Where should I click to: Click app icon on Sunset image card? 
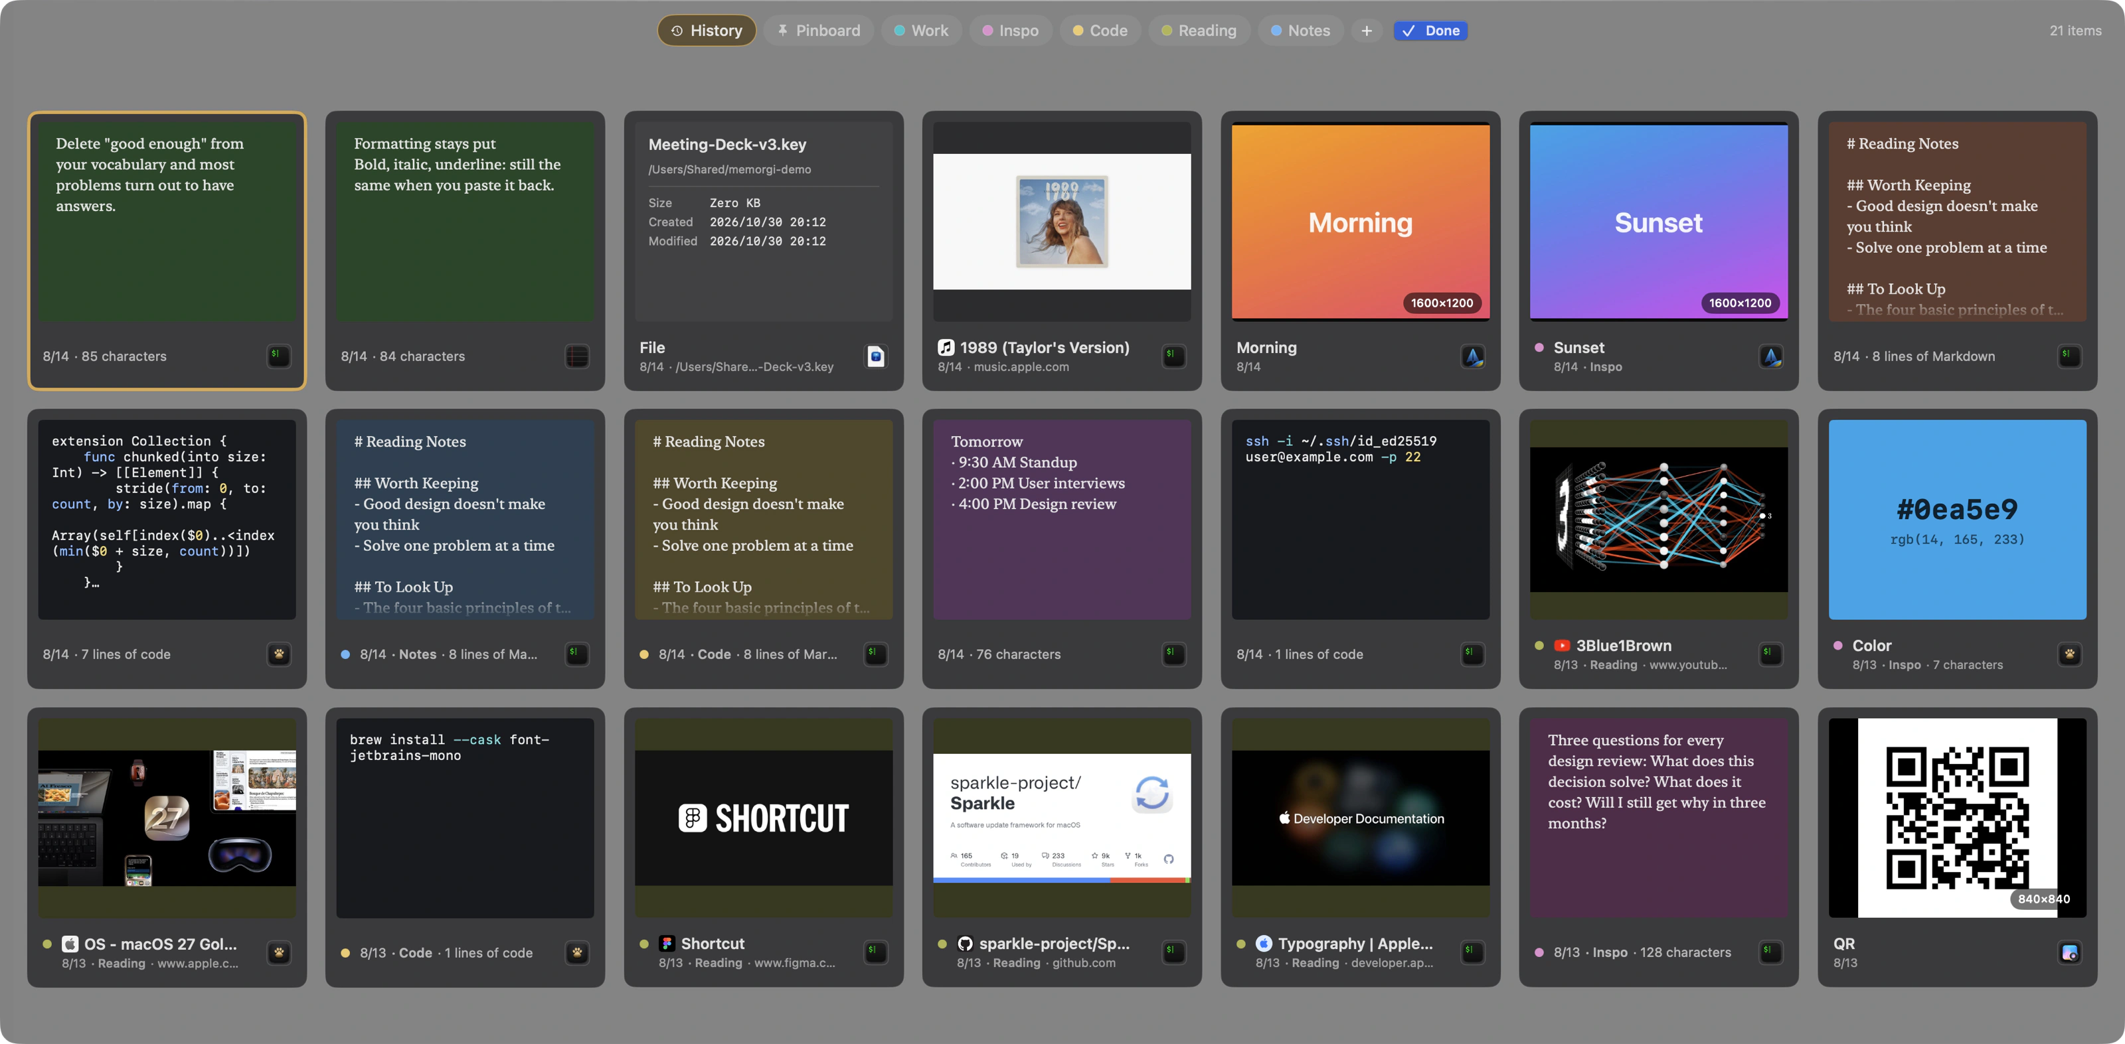pos(1772,356)
